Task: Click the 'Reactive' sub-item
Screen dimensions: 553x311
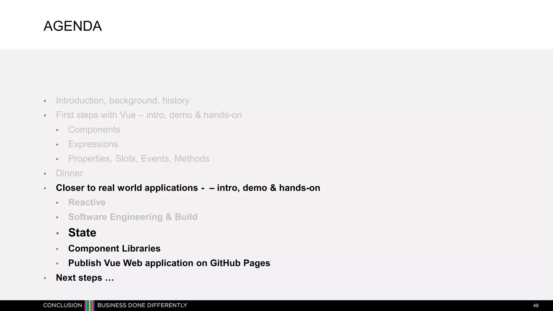Action: 87,202
